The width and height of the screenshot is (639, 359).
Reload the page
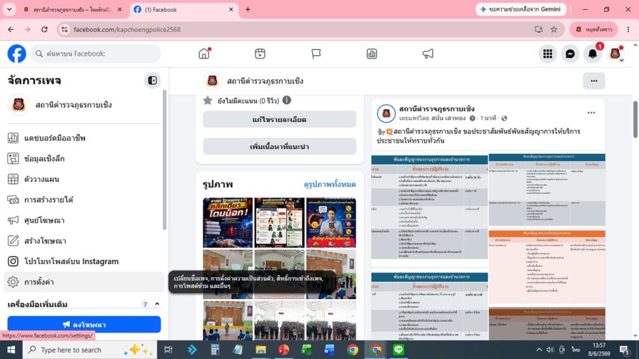click(44, 29)
